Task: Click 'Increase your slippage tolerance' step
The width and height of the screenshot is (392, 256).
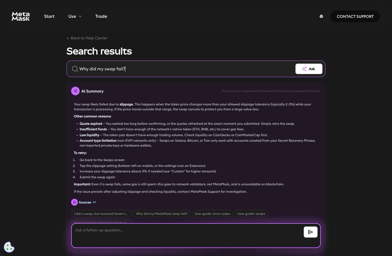Action: tap(148, 171)
